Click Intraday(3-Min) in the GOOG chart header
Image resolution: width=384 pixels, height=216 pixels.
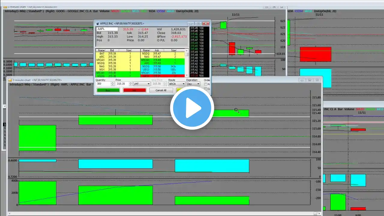[x=15, y=11]
